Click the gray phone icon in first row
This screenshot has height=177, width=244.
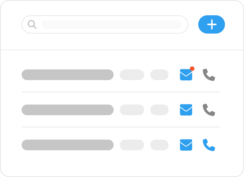pyautogui.click(x=209, y=75)
